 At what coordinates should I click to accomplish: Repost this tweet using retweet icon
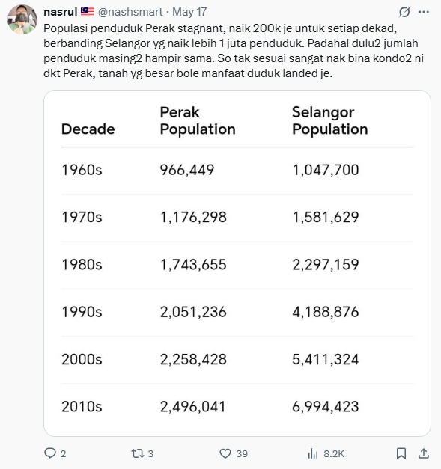point(138,453)
